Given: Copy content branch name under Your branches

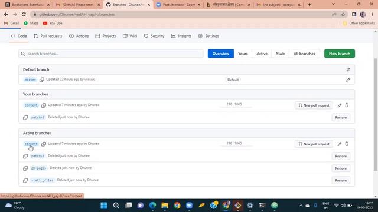Looking at the screenshot, I should point(44,105).
